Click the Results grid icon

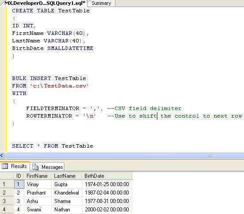click(5, 166)
